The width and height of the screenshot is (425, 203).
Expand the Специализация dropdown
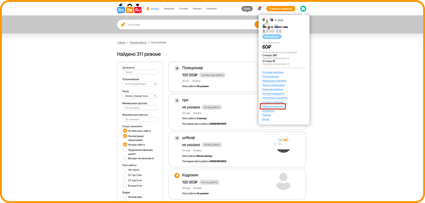coord(140,84)
